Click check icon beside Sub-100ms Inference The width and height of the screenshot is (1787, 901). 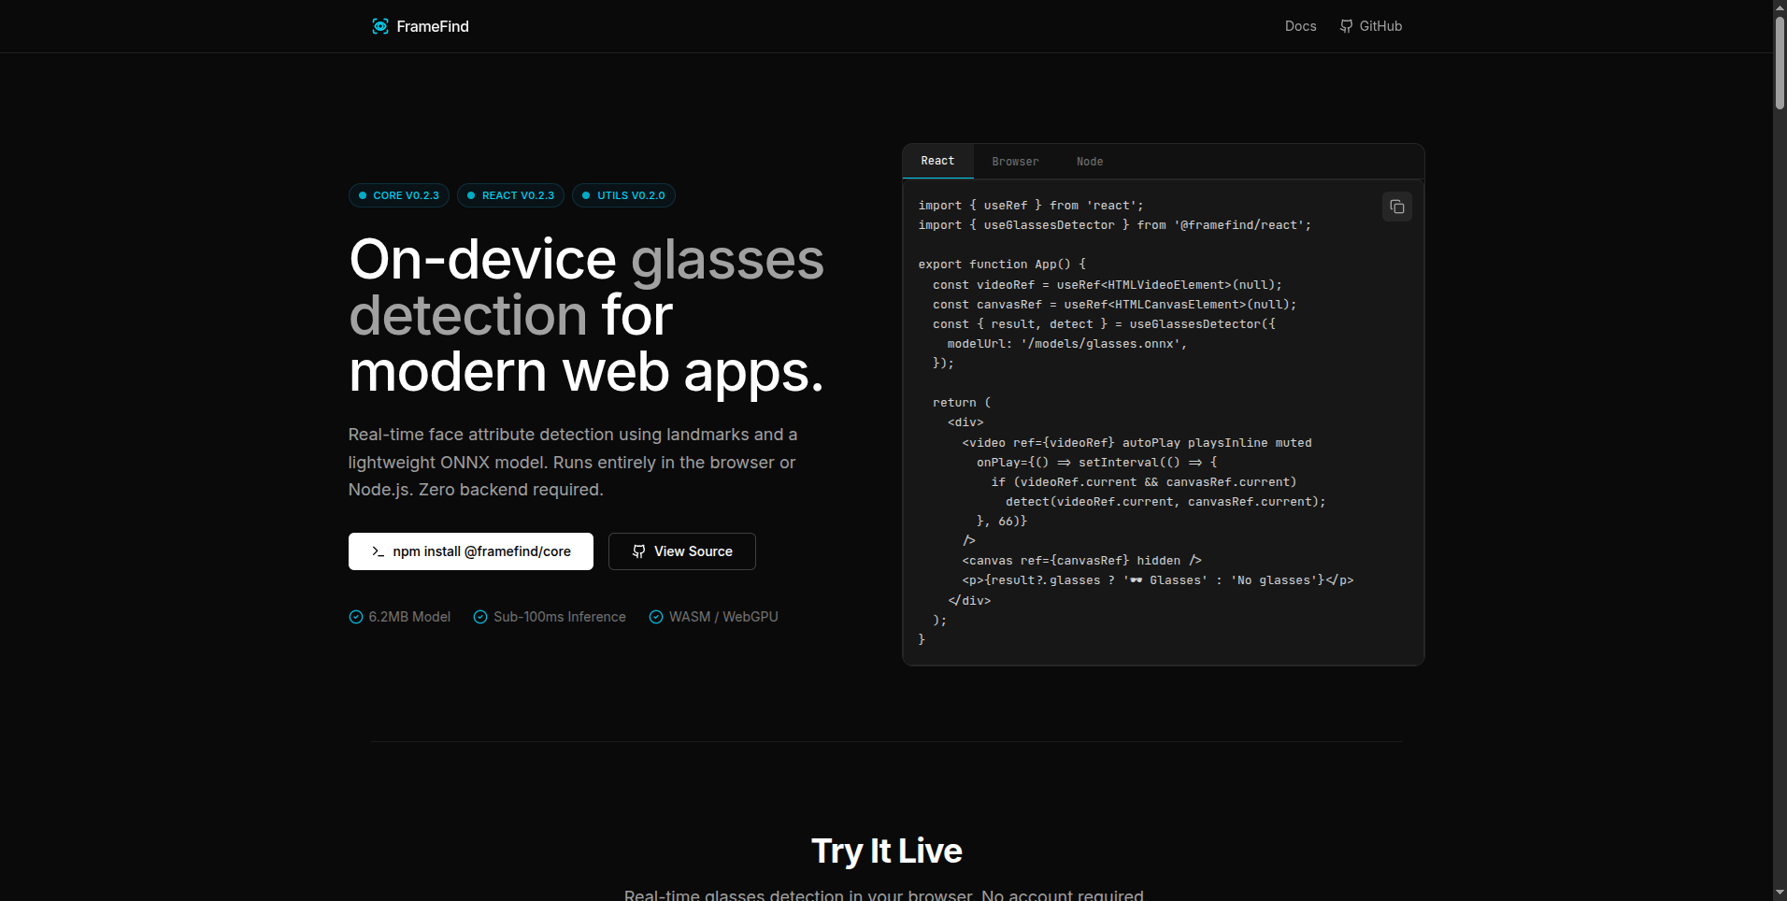[480, 617]
